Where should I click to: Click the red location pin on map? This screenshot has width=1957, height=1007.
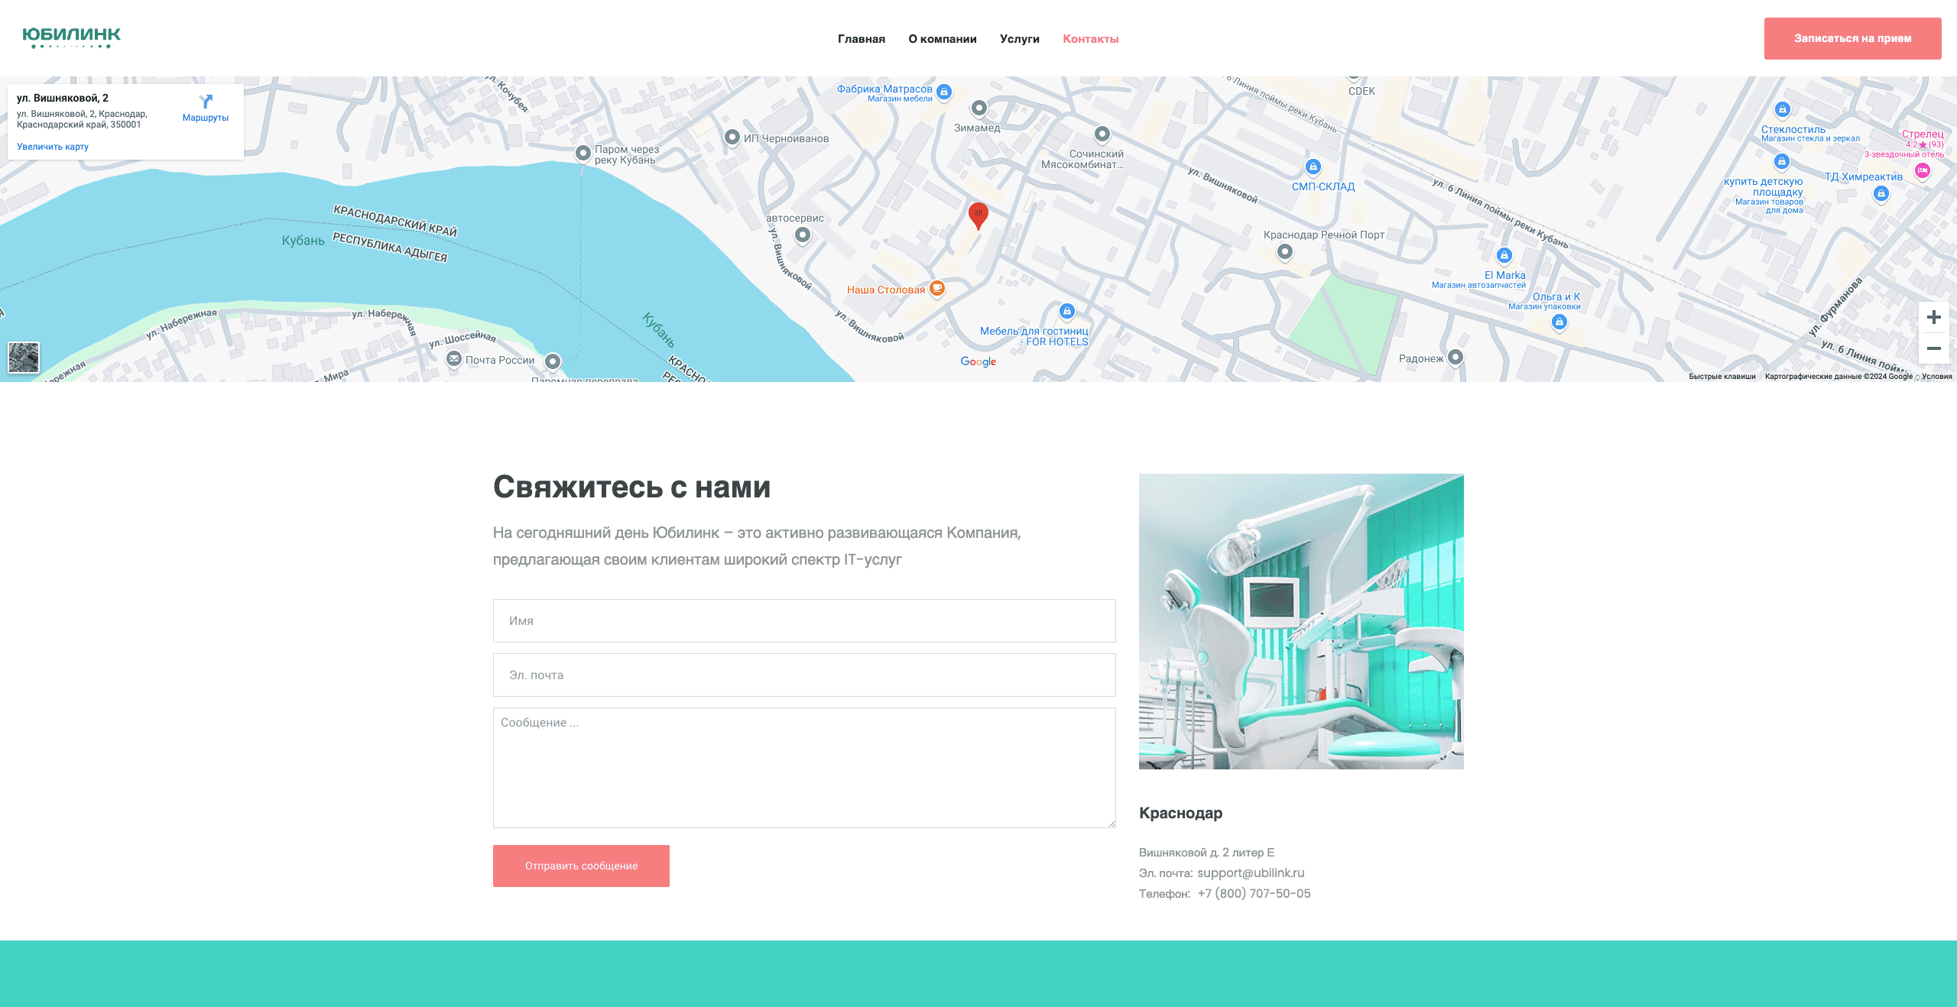pos(978,215)
